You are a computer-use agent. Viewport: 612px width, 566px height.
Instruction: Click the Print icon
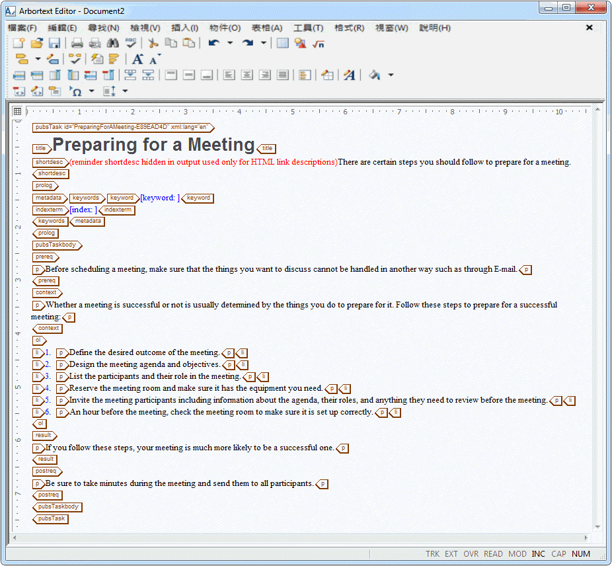point(77,43)
